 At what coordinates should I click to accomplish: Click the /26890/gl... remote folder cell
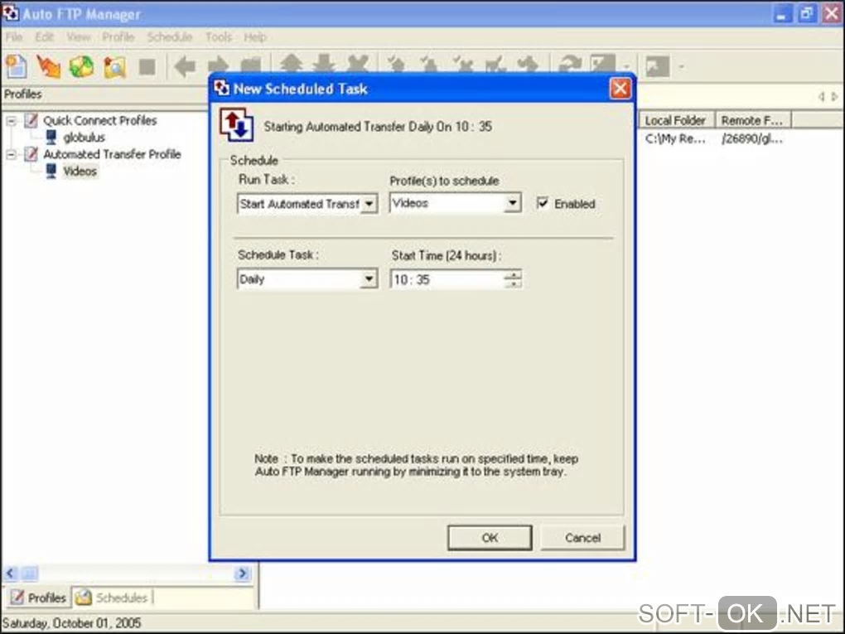point(751,139)
